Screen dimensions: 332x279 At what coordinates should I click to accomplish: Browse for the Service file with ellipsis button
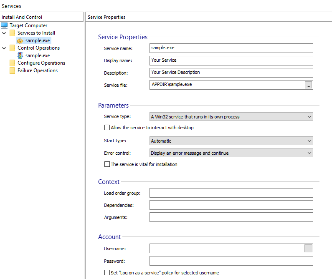point(308,85)
